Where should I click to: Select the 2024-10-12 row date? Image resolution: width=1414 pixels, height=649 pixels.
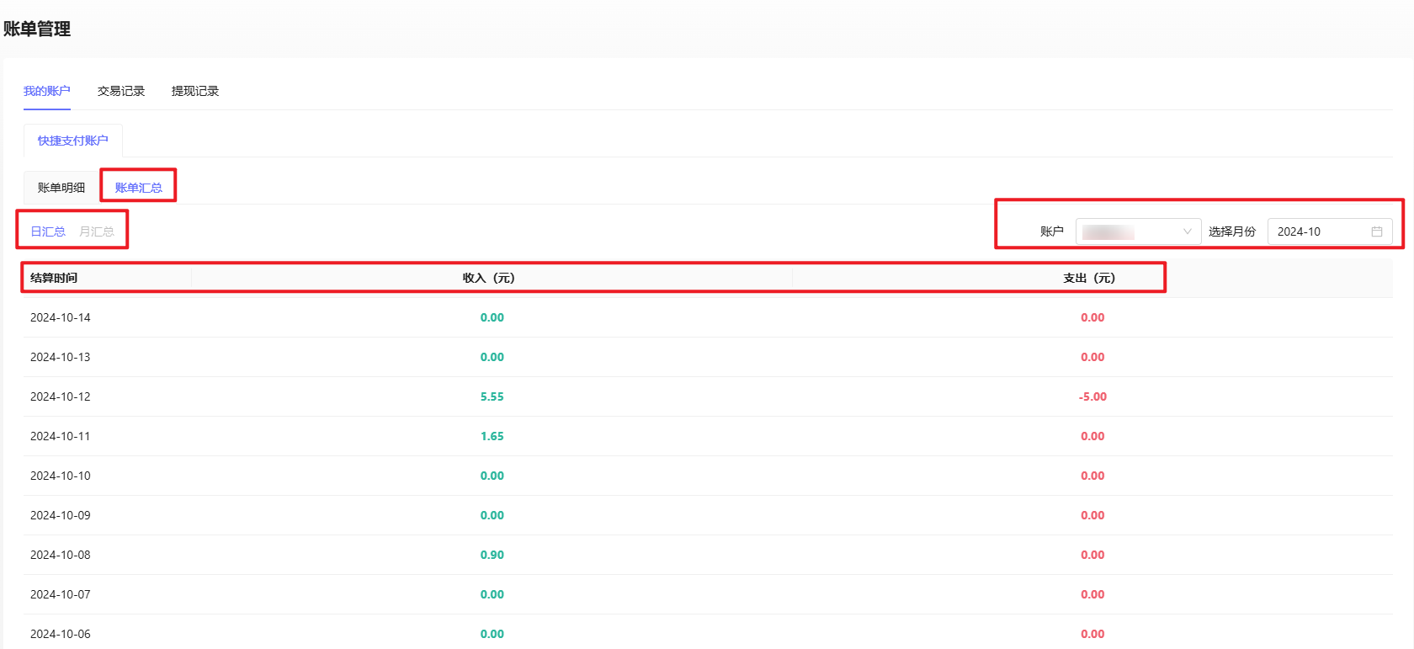60,396
